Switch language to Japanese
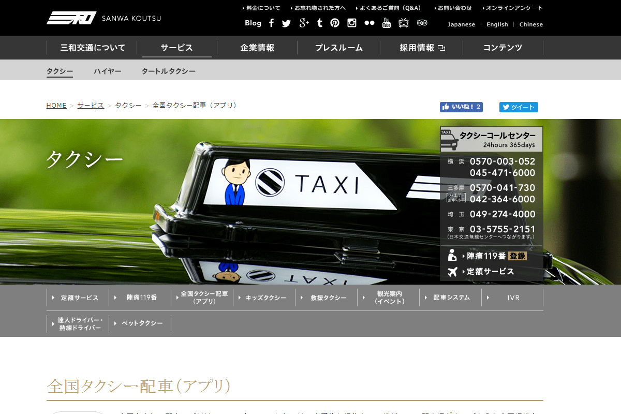 pos(461,24)
